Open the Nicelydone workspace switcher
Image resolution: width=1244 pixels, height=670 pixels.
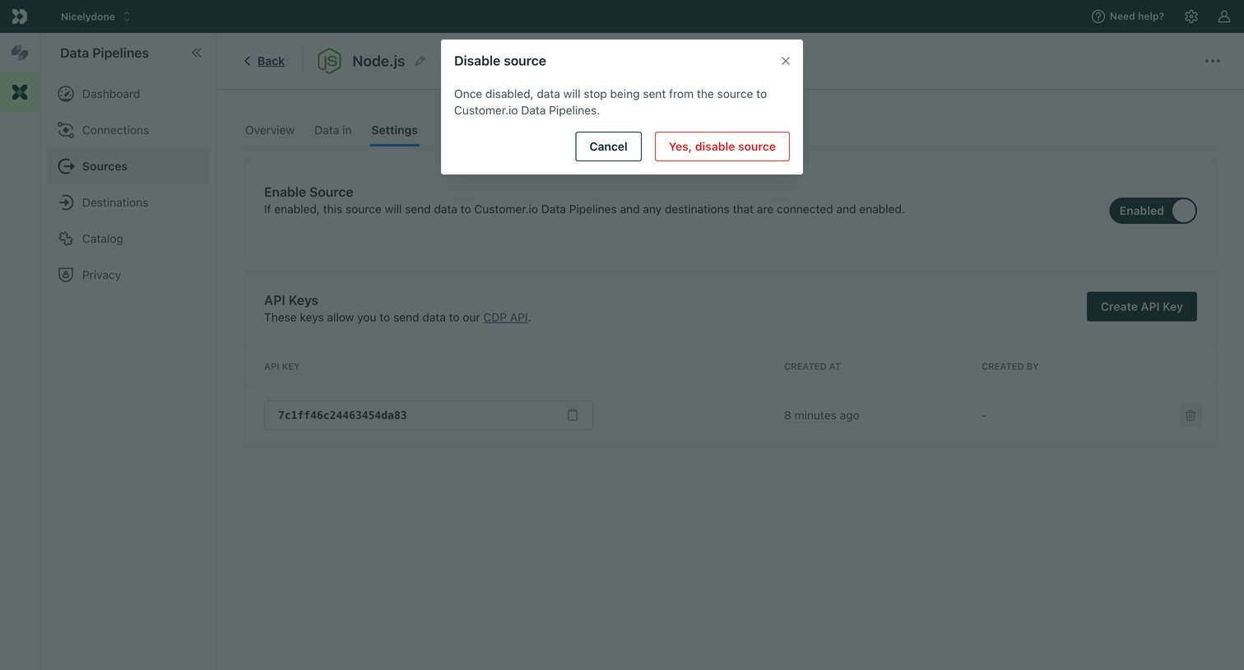(x=95, y=16)
